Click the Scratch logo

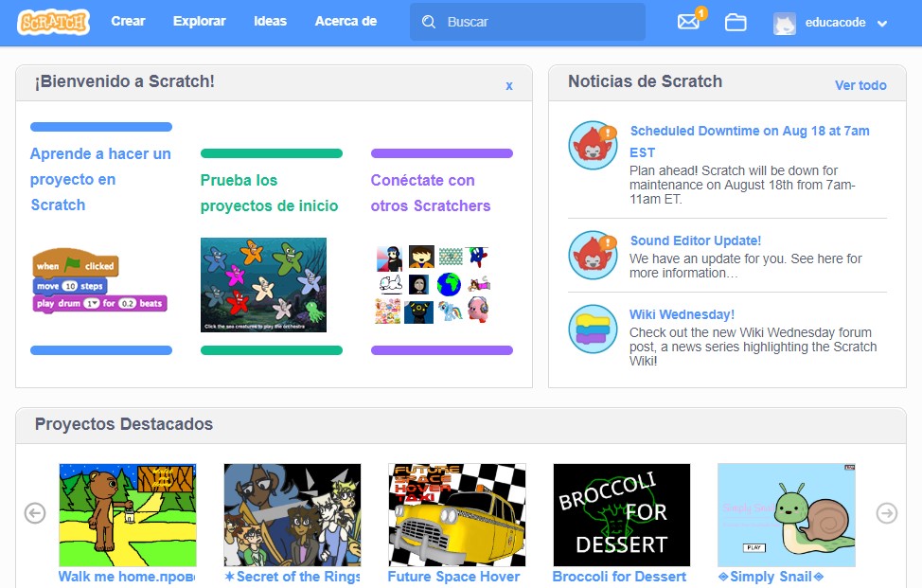tap(54, 22)
